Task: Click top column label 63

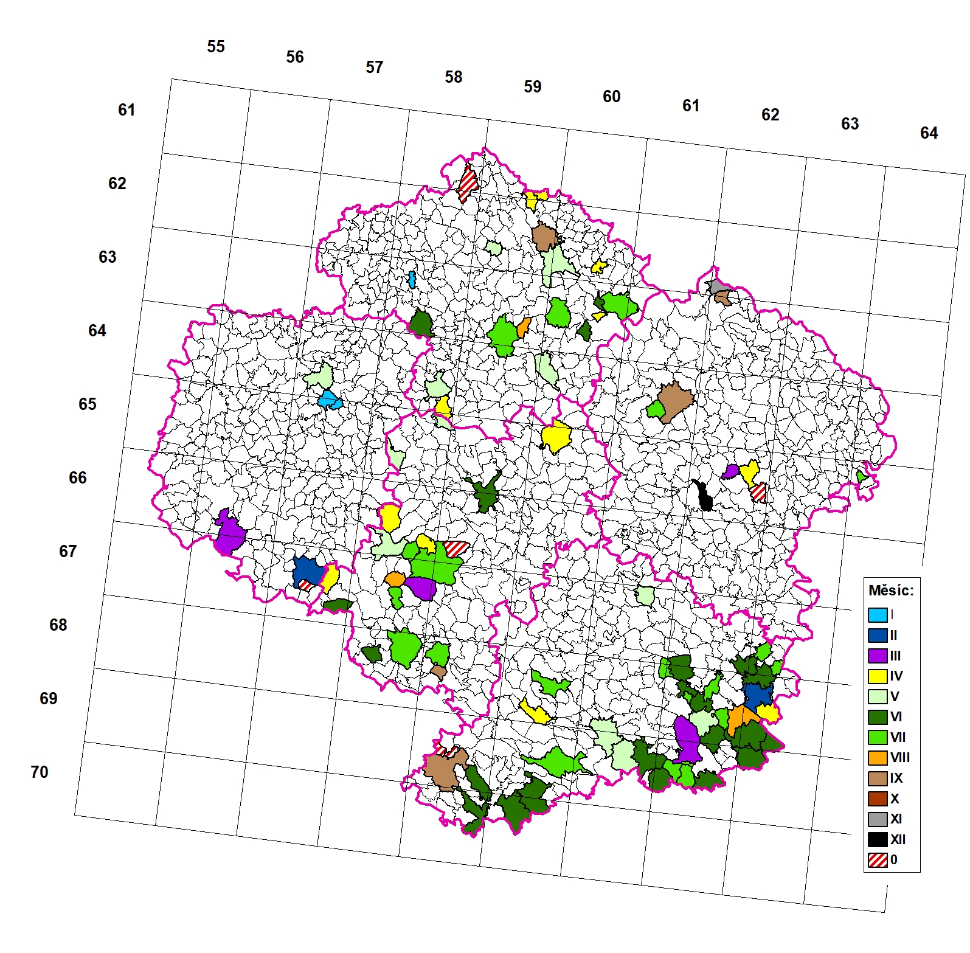Action: [x=850, y=124]
